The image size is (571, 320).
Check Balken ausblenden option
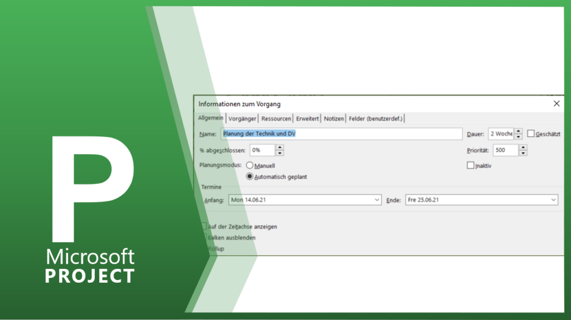coord(204,237)
